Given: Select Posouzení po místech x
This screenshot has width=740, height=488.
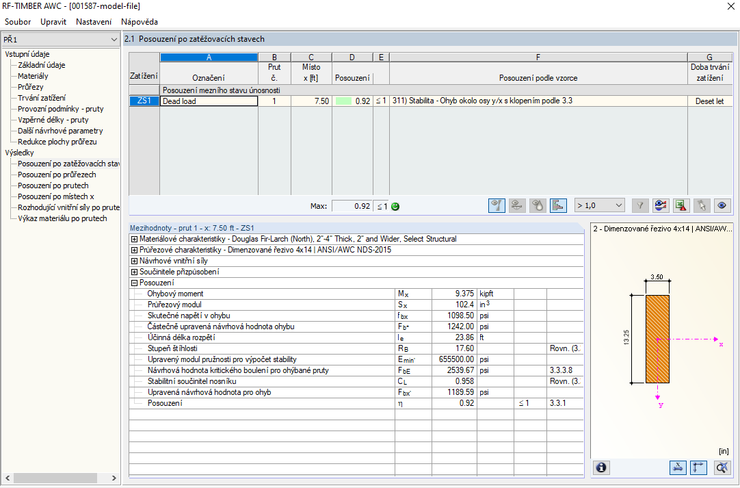Looking at the screenshot, I should (56, 196).
